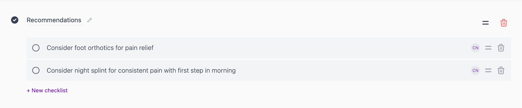Mark the night splint item complete
Image resolution: width=522 pixels, height=108 pixels.
click(36, 70)
